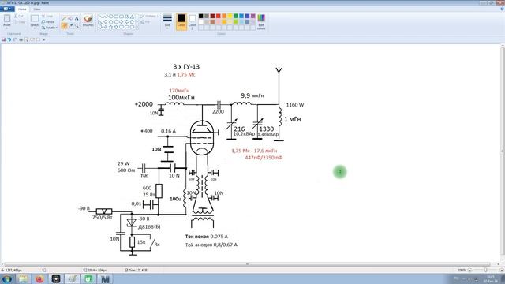Pick the yellow color swatch

click(230, 16)
